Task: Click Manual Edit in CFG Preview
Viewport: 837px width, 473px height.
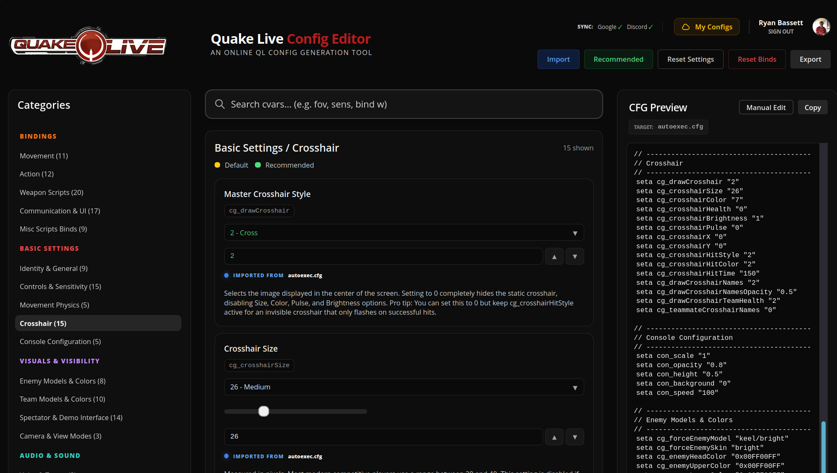Action: tap(766, 107)
